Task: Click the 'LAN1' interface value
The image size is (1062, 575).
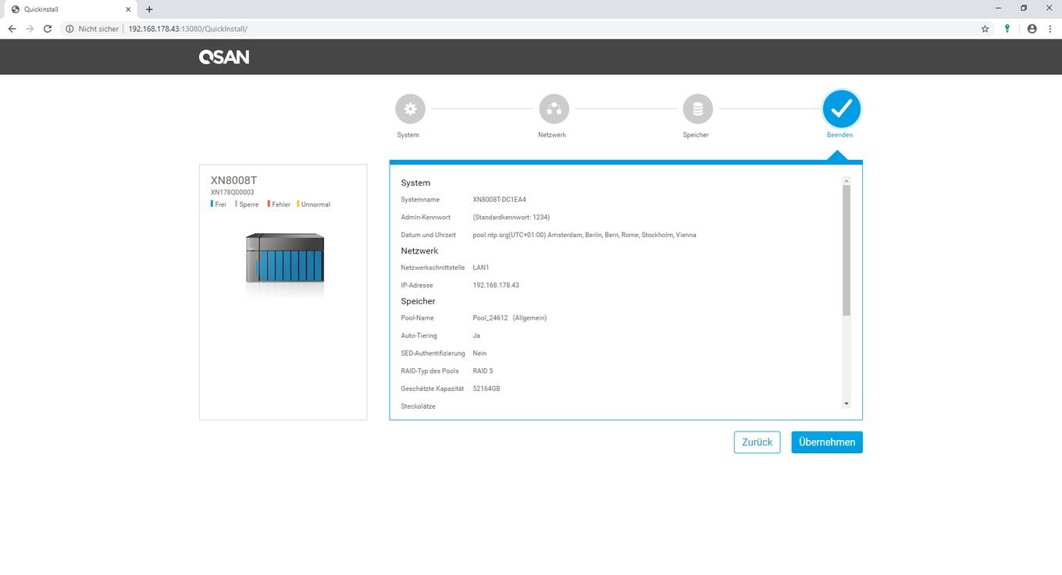Action: click(x=481, y=268)
